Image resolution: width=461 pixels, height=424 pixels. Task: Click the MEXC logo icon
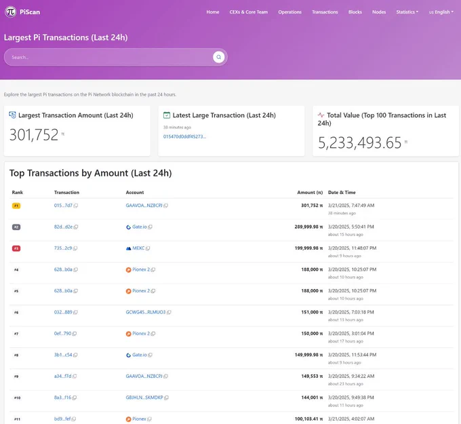point(129,248)
